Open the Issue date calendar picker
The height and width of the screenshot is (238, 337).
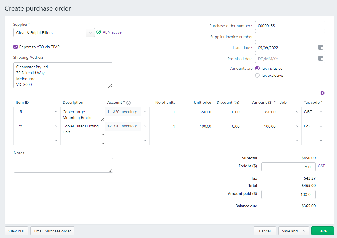(x=321, y=47)
